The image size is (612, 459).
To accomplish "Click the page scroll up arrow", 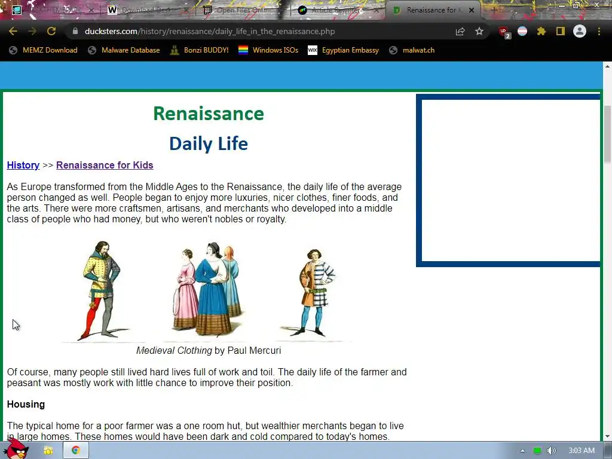I will coord(607,66).
